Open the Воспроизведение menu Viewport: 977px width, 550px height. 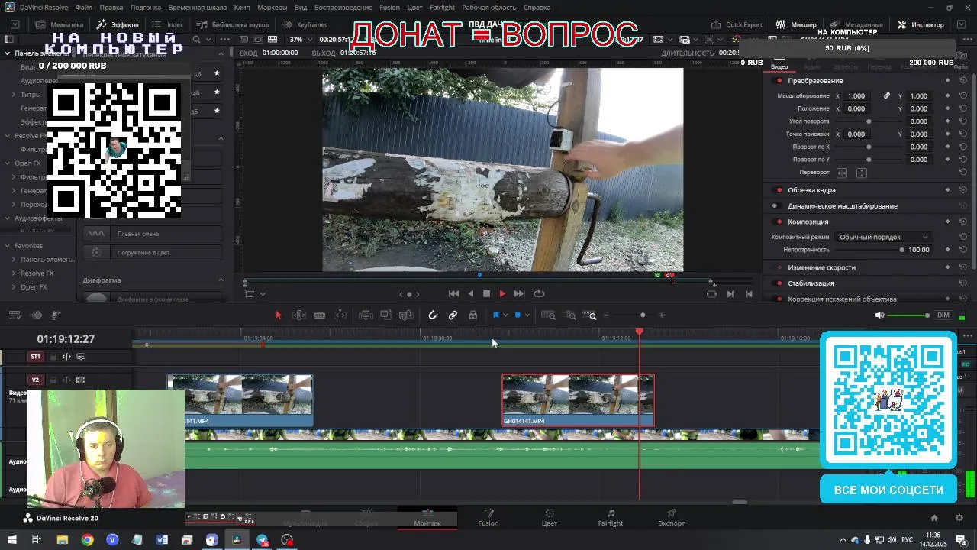pos(343,7)
